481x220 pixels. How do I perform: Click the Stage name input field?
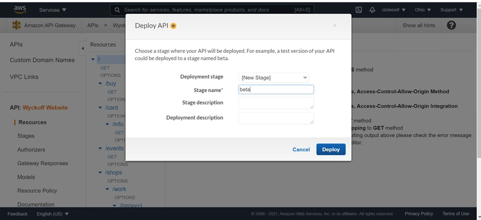(276, 90)
